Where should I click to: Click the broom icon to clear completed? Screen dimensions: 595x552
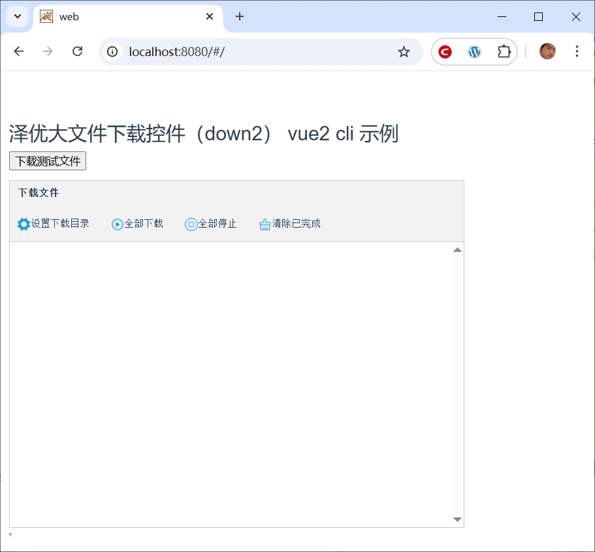coord(265,224)
